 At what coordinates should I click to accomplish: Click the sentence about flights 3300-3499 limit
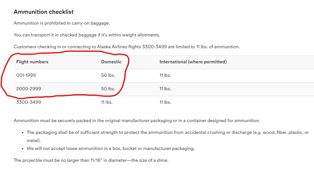127,47
